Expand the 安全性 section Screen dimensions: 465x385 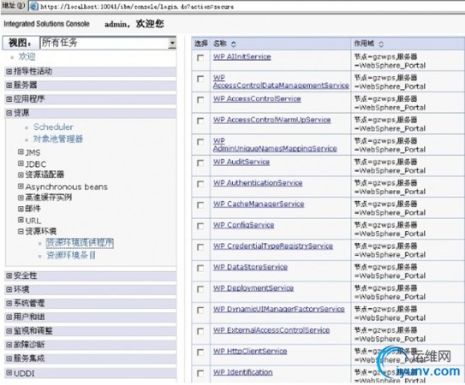[9, 275]
